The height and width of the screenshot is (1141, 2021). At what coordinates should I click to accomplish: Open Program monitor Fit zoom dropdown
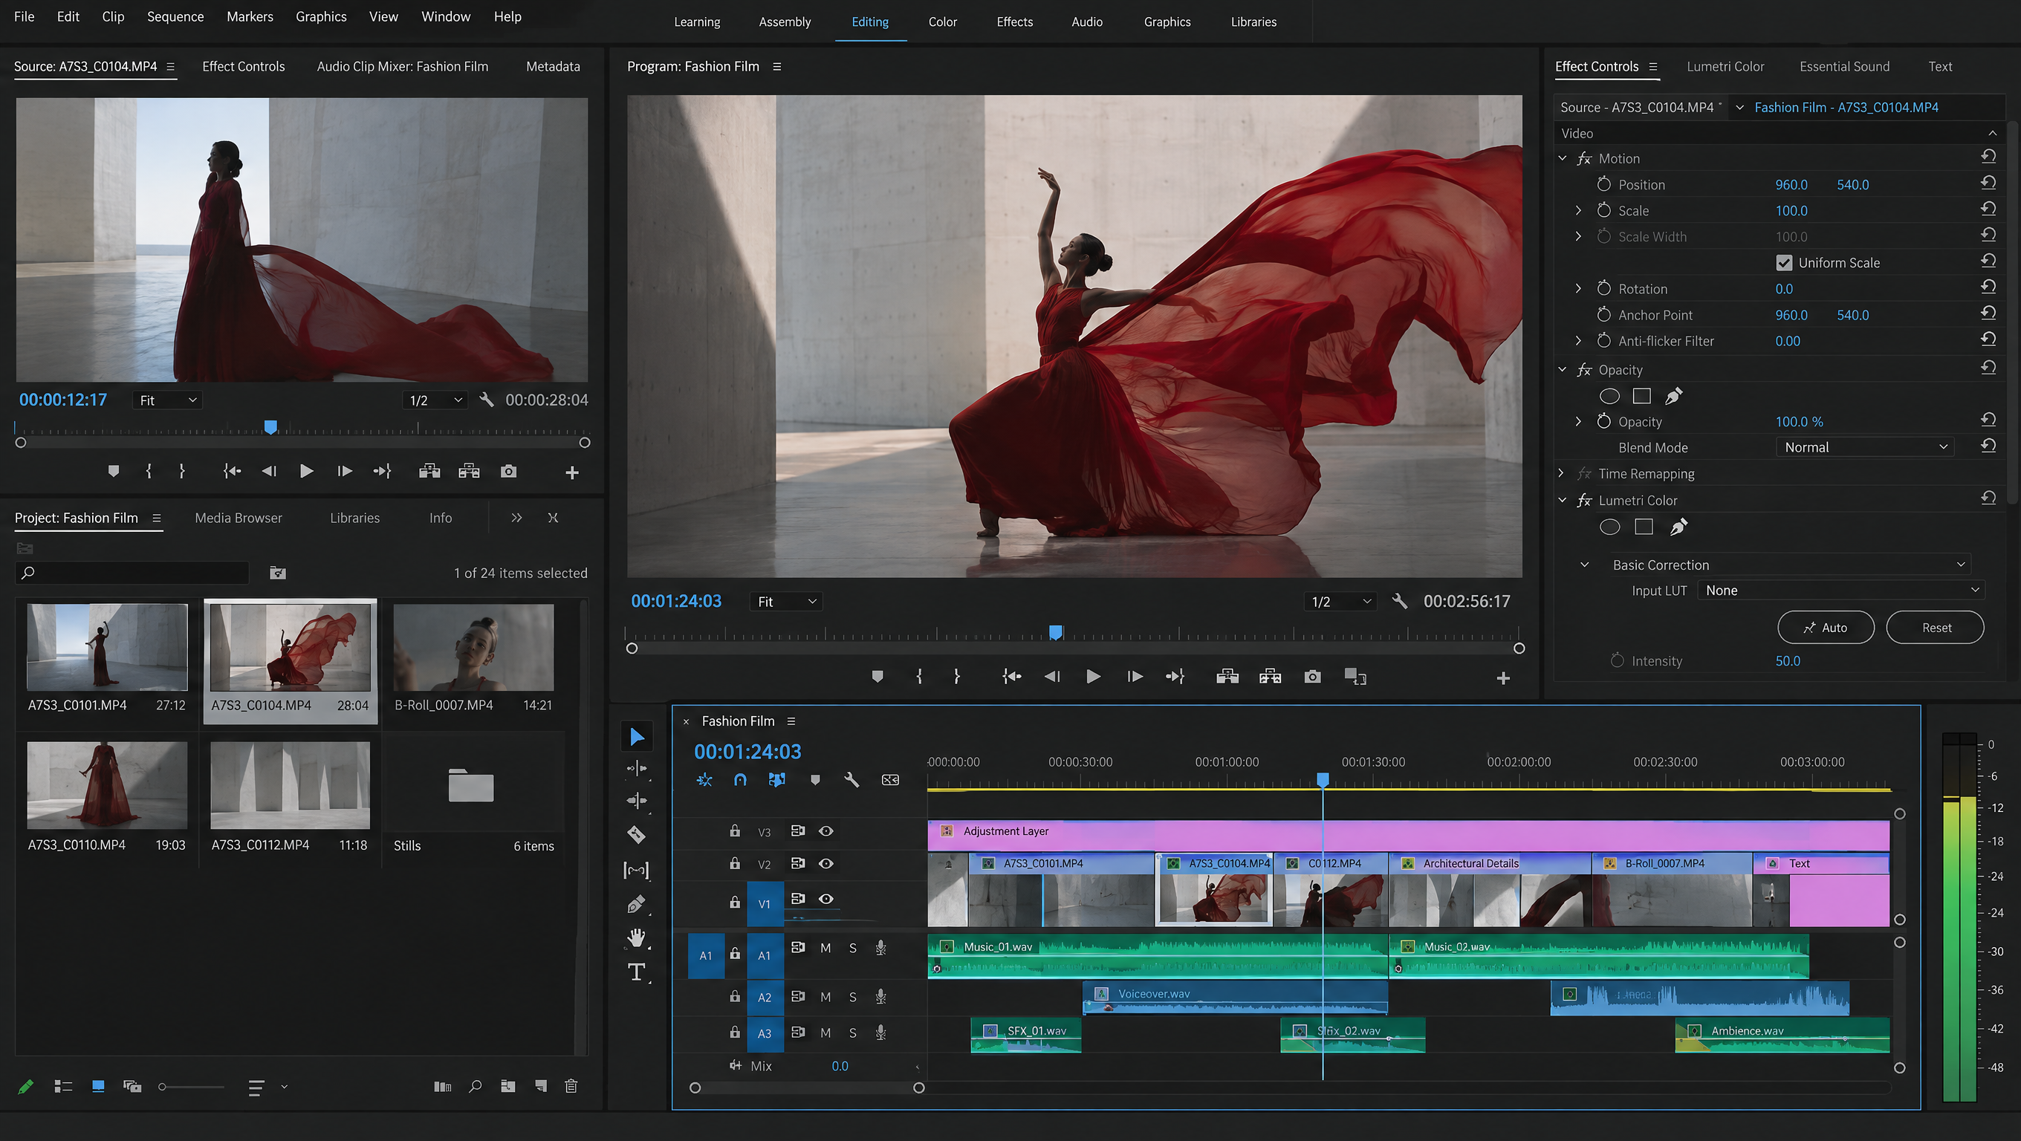[786, 602]
